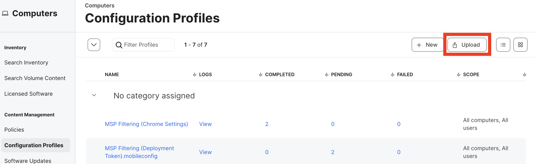The width and height of the screenshot is (535, 164).
Task: Click the PENDING column resize handle
Action: [x=326, y=75]
